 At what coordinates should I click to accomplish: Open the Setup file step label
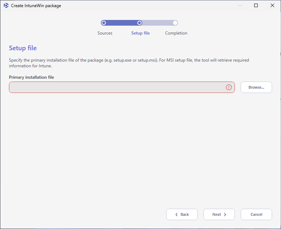click(140, 33)
